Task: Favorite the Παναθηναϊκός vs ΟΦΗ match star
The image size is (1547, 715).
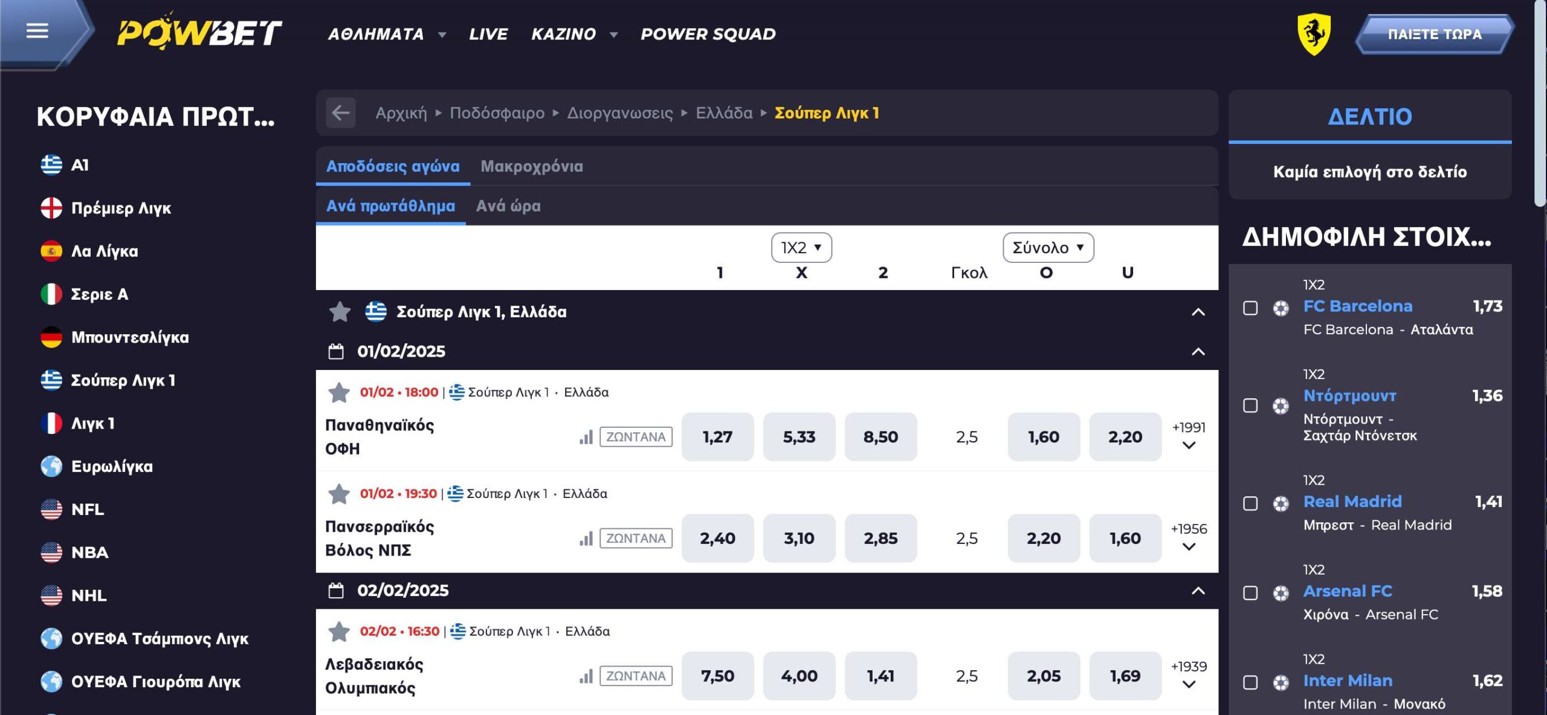Action: [339, 393]
